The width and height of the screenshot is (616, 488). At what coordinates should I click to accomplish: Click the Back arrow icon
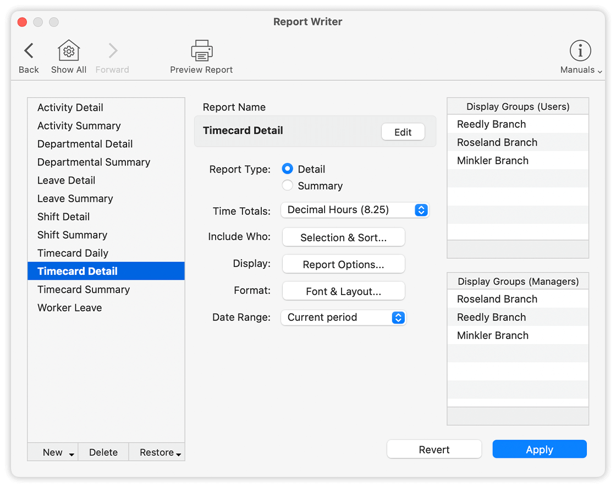pyautogui.click(x=29, y=51)
